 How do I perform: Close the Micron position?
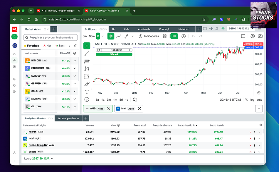(250, 132)
